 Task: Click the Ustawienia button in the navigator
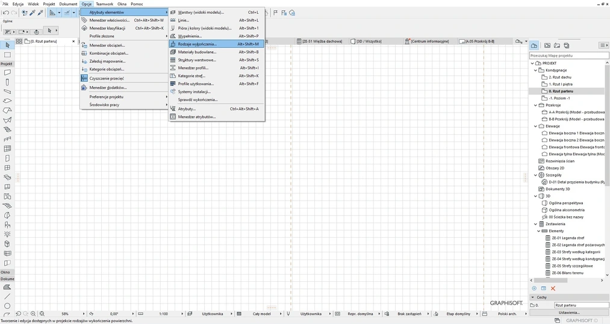click(x=569, y=312)
